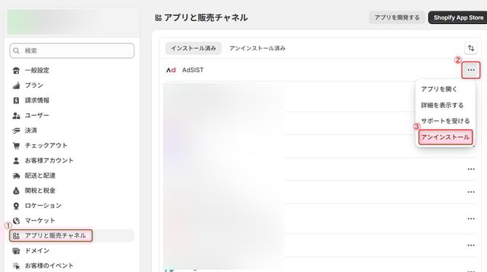Click the ロケーション pin icon

click(x=16, y=206)
